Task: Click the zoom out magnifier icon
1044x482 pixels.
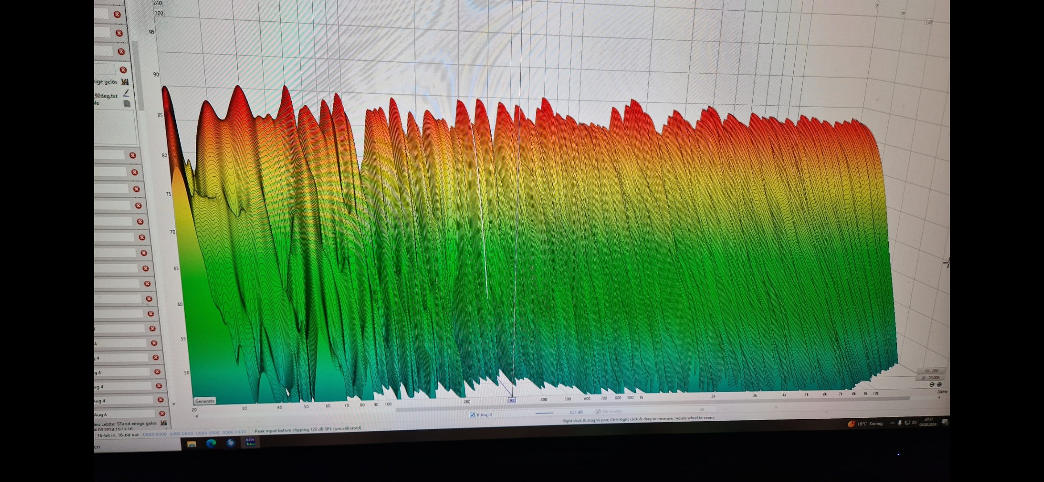Action: (932, 385)
